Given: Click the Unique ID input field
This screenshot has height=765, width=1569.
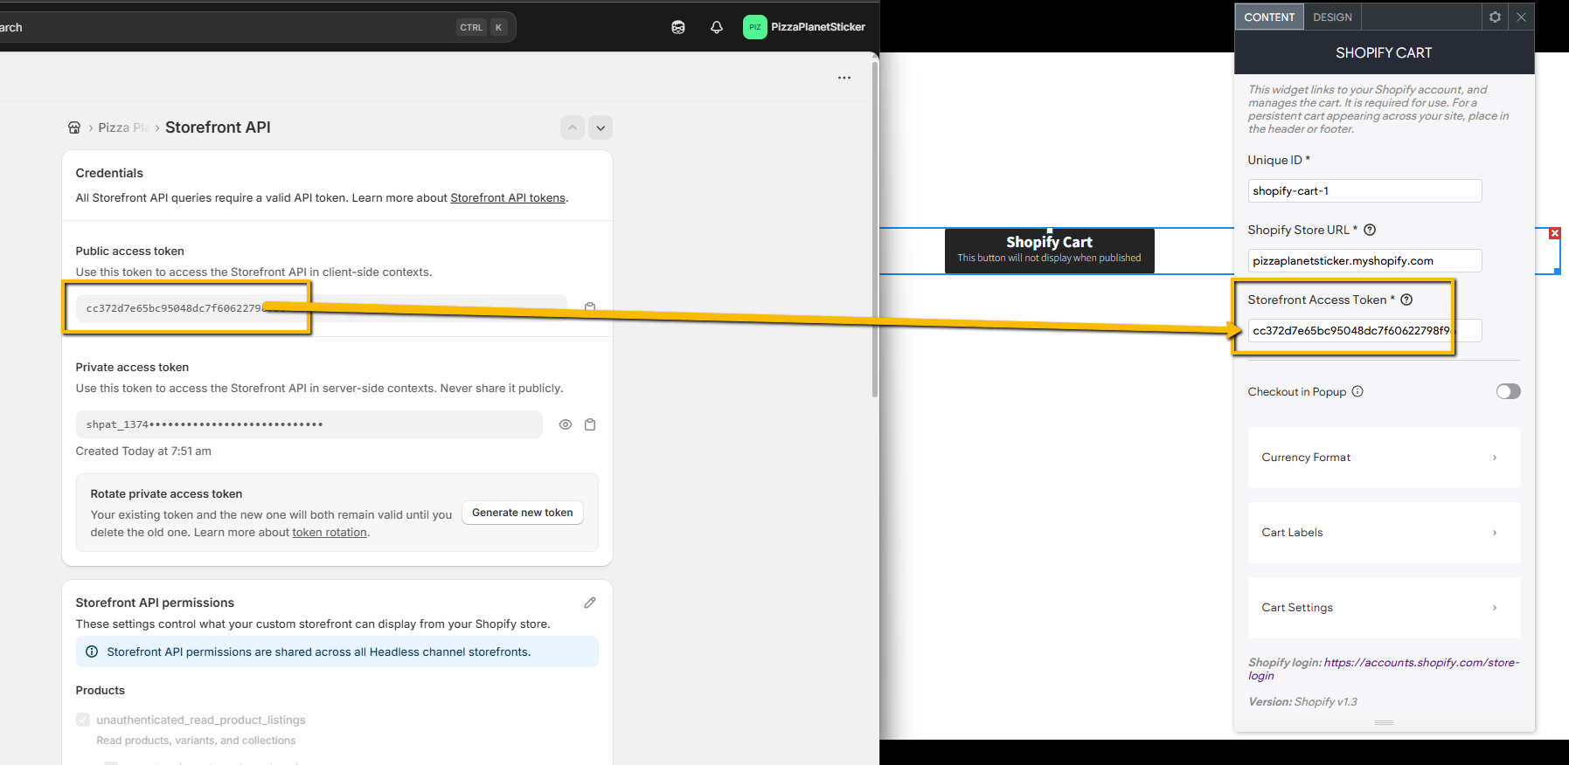Looking at the screenshot, I should (1364, 190).
